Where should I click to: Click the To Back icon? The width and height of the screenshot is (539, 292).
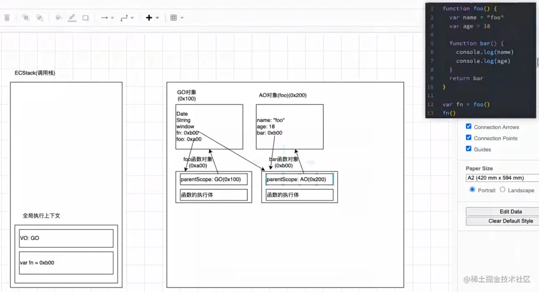pyautogui.click(x=40, y=18)
